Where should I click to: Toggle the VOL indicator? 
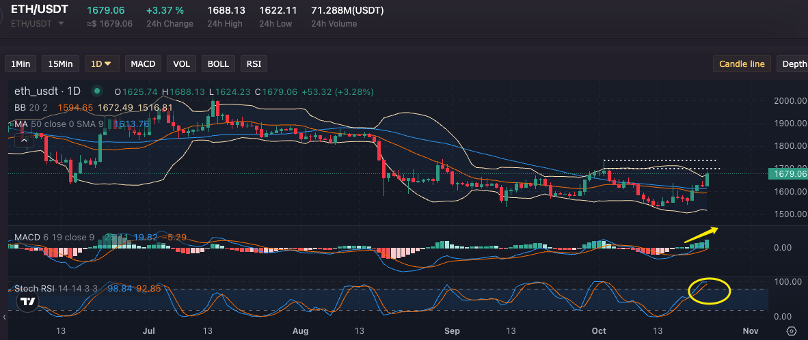181,63
